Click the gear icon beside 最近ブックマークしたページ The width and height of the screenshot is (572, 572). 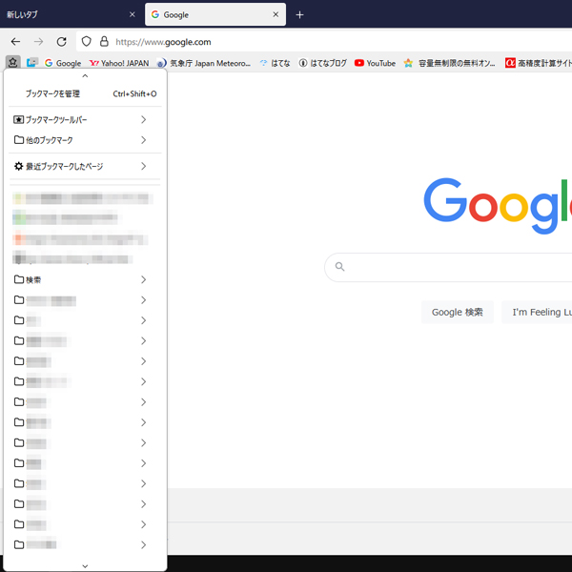pyautogui.click(x=19, y=166)
